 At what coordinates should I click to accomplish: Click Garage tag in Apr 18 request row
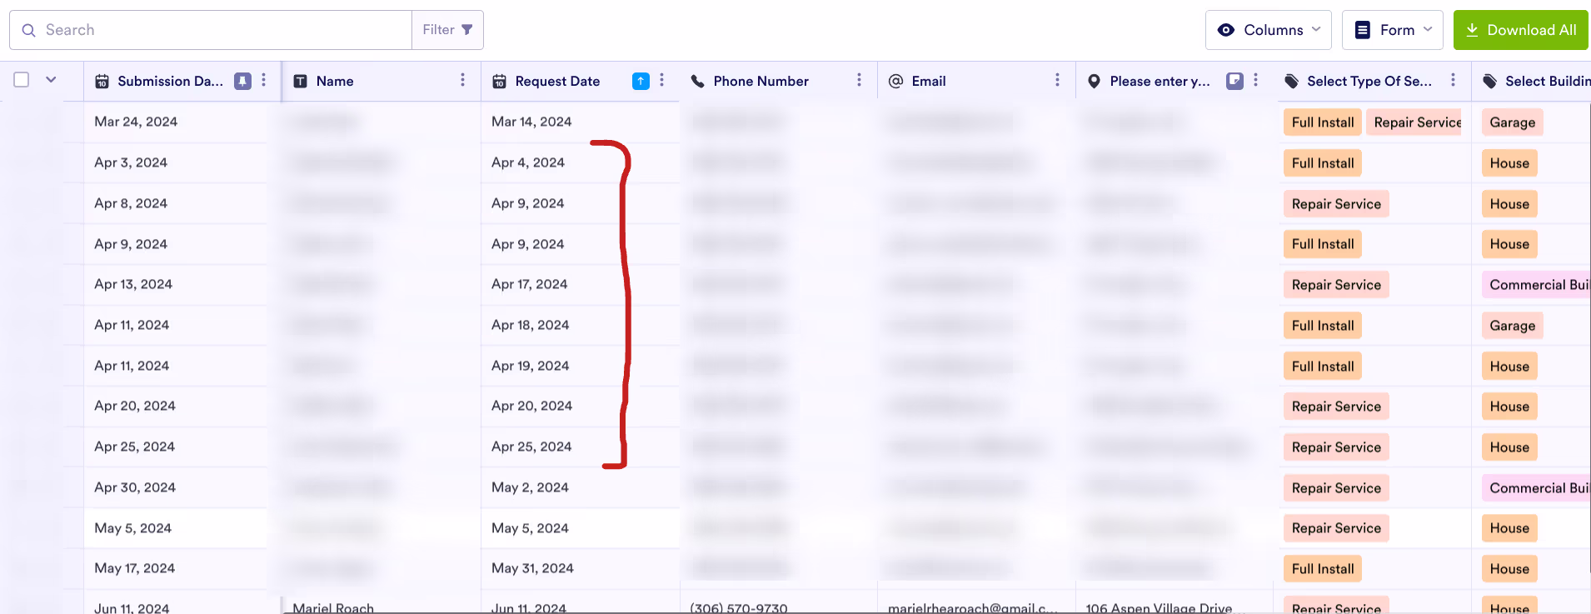[x=1512, y=326]
